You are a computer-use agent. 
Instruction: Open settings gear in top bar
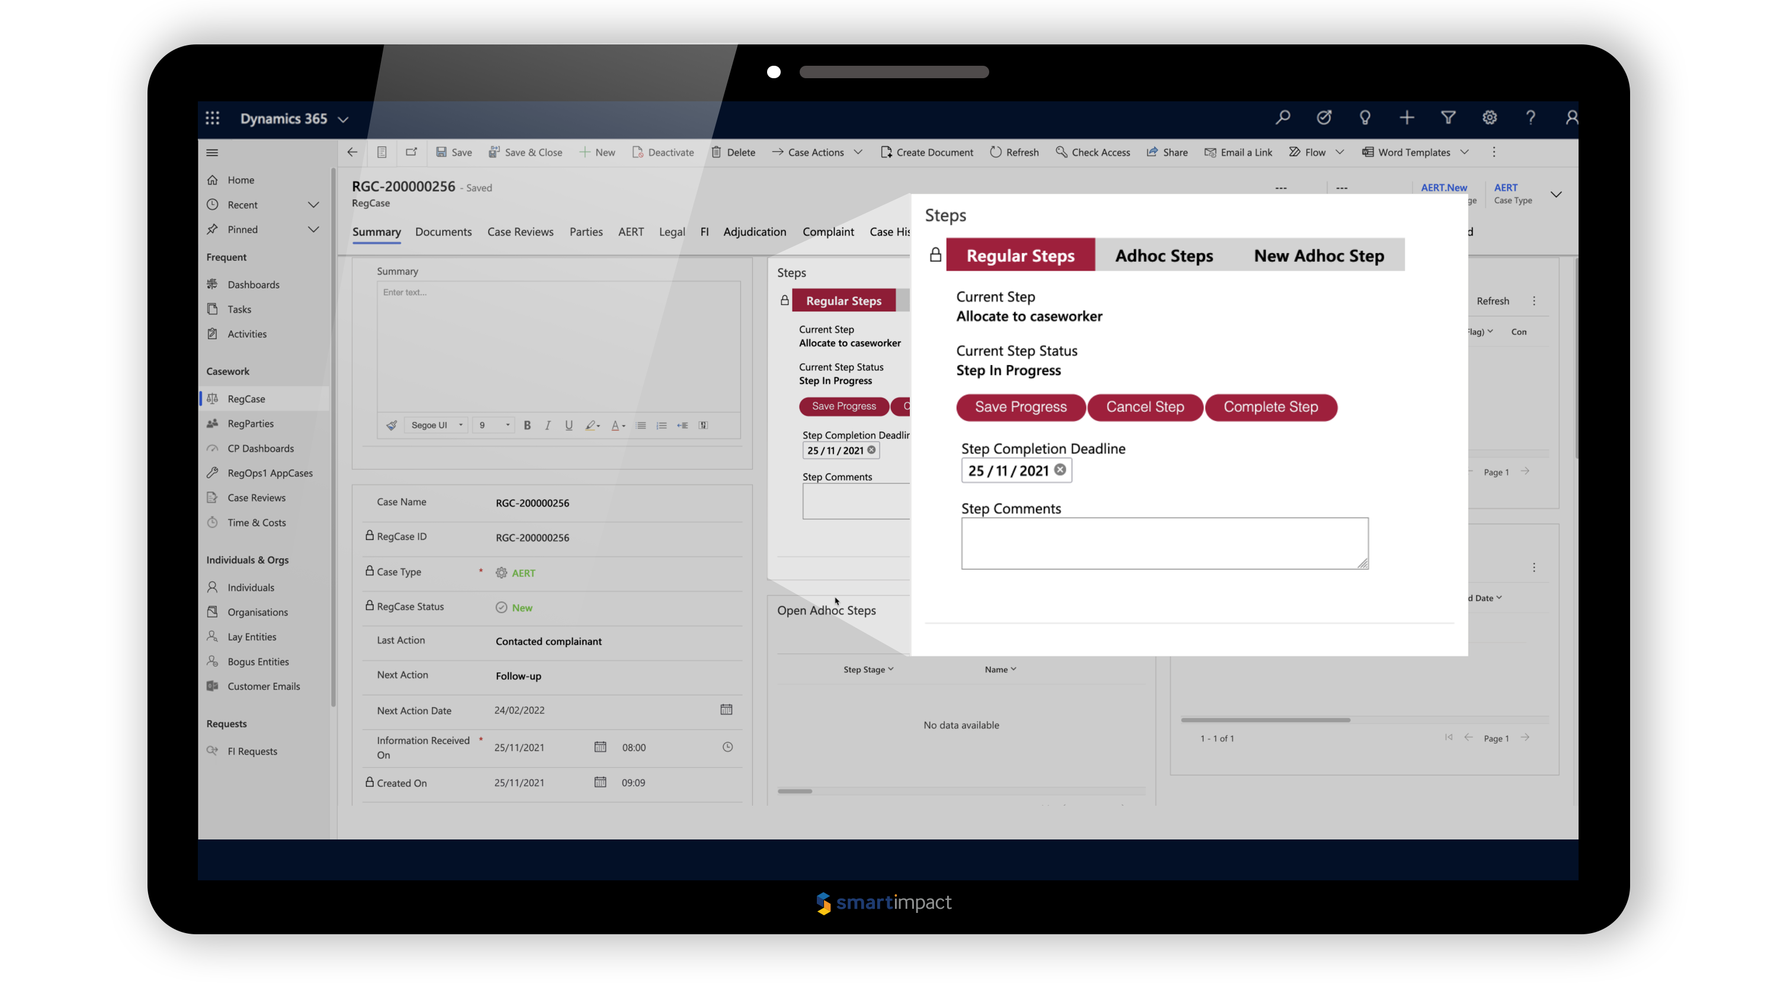[x=1489, y=117]
